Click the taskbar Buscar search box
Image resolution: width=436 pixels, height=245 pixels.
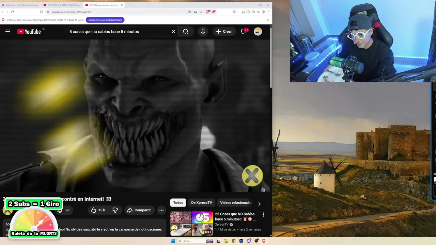pos(195,241)
